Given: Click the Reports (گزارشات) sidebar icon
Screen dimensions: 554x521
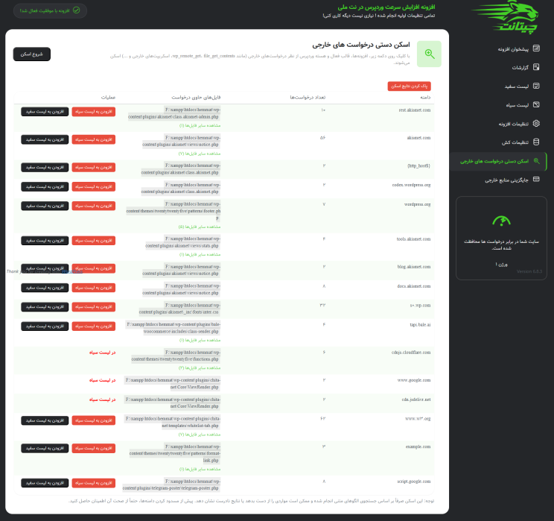Looking at the screenshot, I should click(536, 67).
